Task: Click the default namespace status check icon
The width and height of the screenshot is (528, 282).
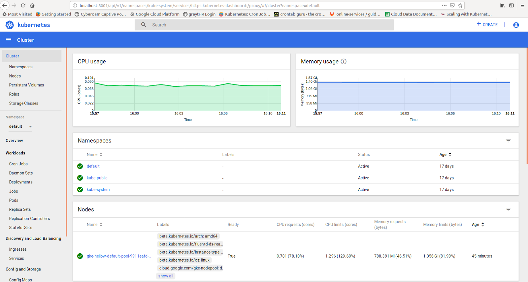Action: (x=80, y=166)
